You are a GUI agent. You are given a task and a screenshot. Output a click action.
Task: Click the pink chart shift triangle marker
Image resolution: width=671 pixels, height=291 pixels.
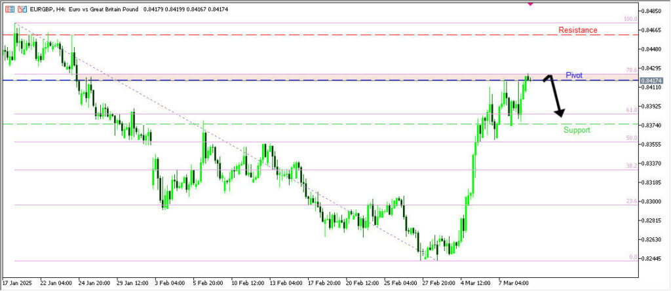click(531, 3)
